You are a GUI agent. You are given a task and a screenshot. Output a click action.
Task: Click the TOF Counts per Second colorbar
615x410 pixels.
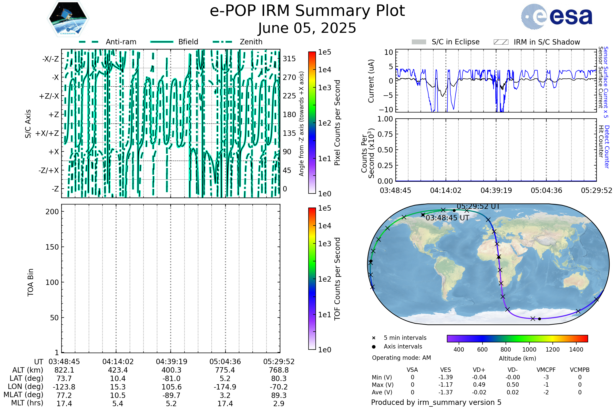(312, 279)
